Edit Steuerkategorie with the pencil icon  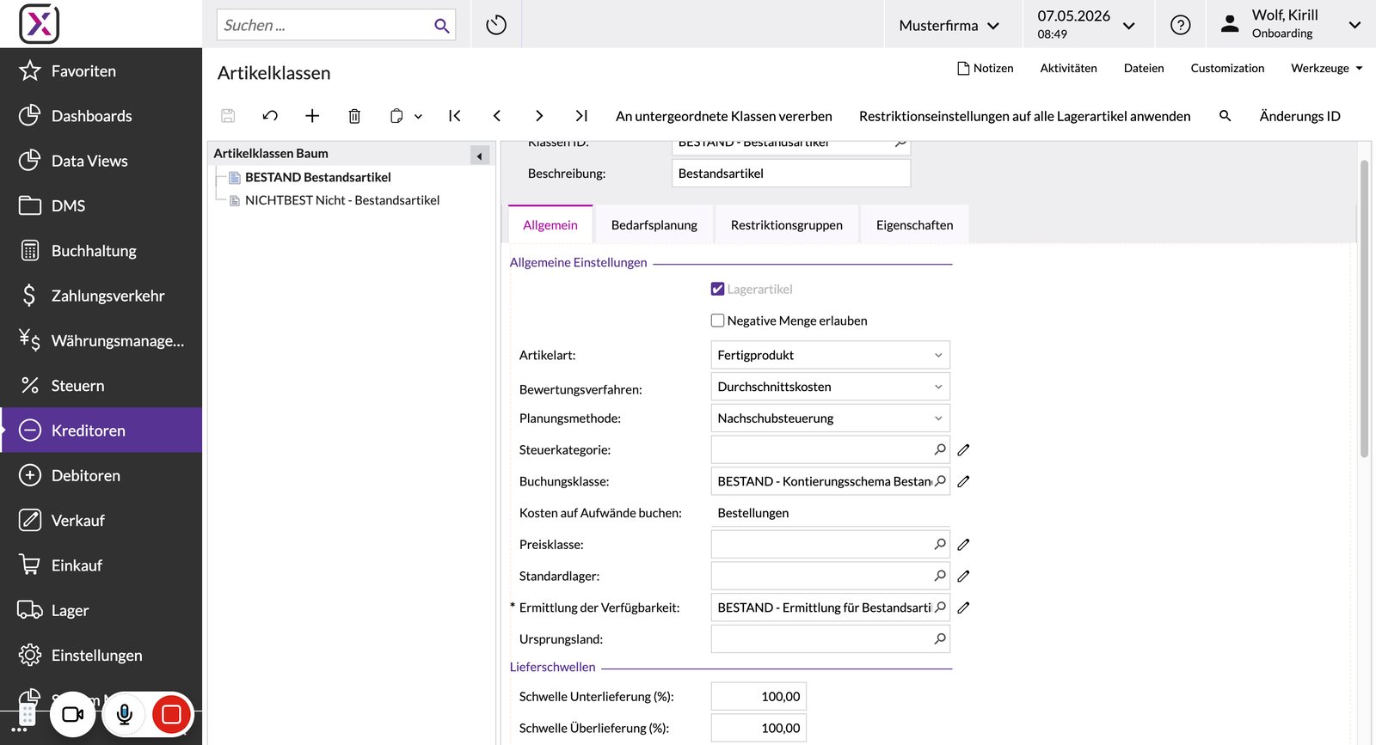[964, 449]
